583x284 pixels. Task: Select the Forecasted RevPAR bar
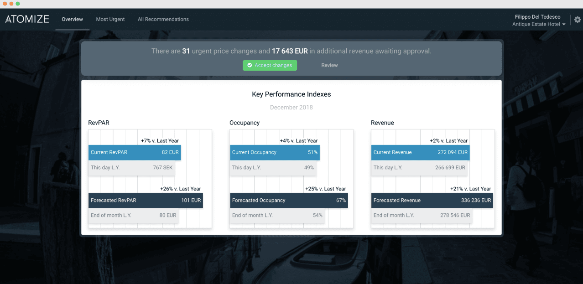pos(146,201)
